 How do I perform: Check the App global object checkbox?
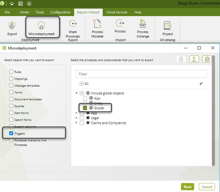pyautogui.click(x=85, y=98)
